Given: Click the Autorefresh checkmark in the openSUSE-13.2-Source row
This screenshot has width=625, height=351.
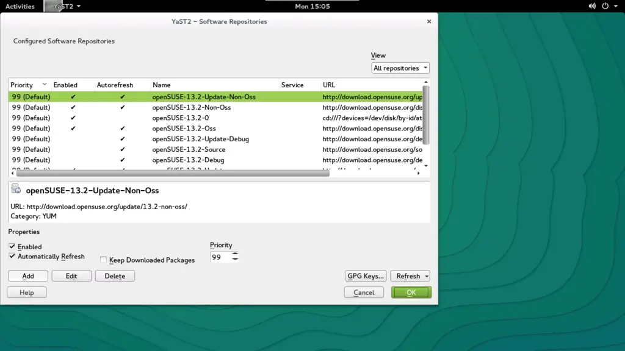Looking at the screenshot, I should 122,150.
